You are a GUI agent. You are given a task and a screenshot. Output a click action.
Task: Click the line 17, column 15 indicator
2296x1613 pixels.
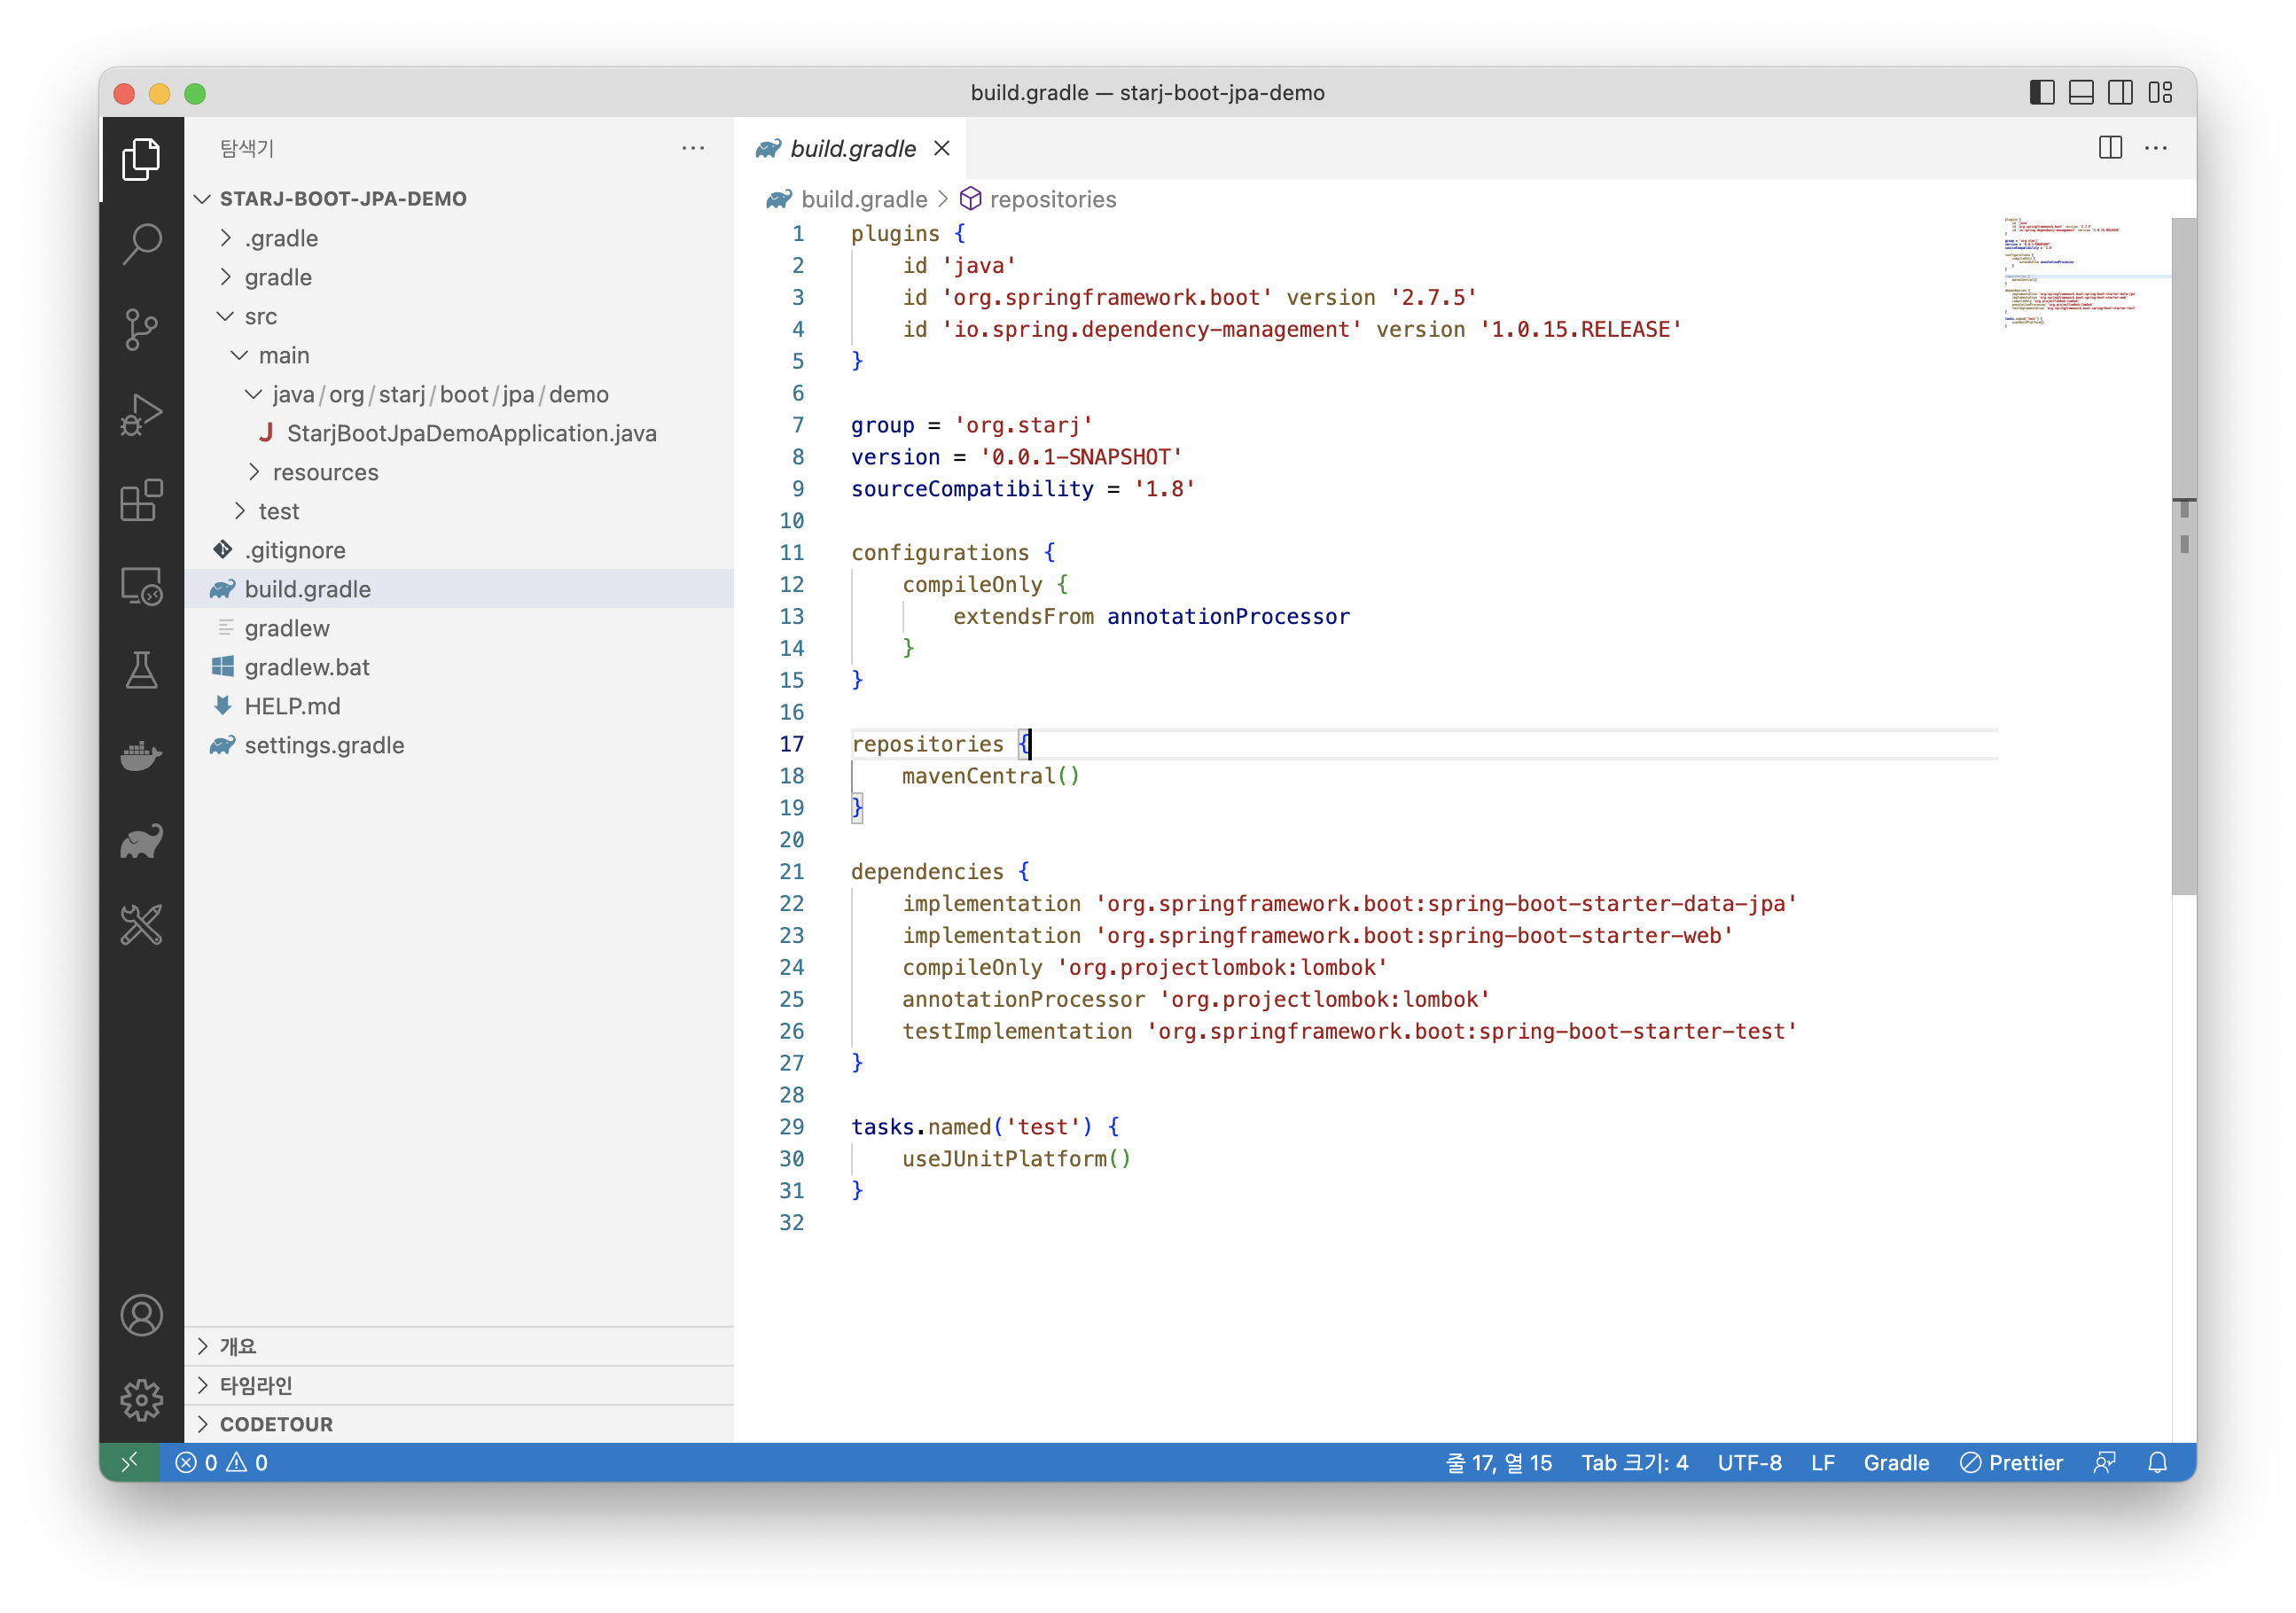[x=1498, y=1462]
